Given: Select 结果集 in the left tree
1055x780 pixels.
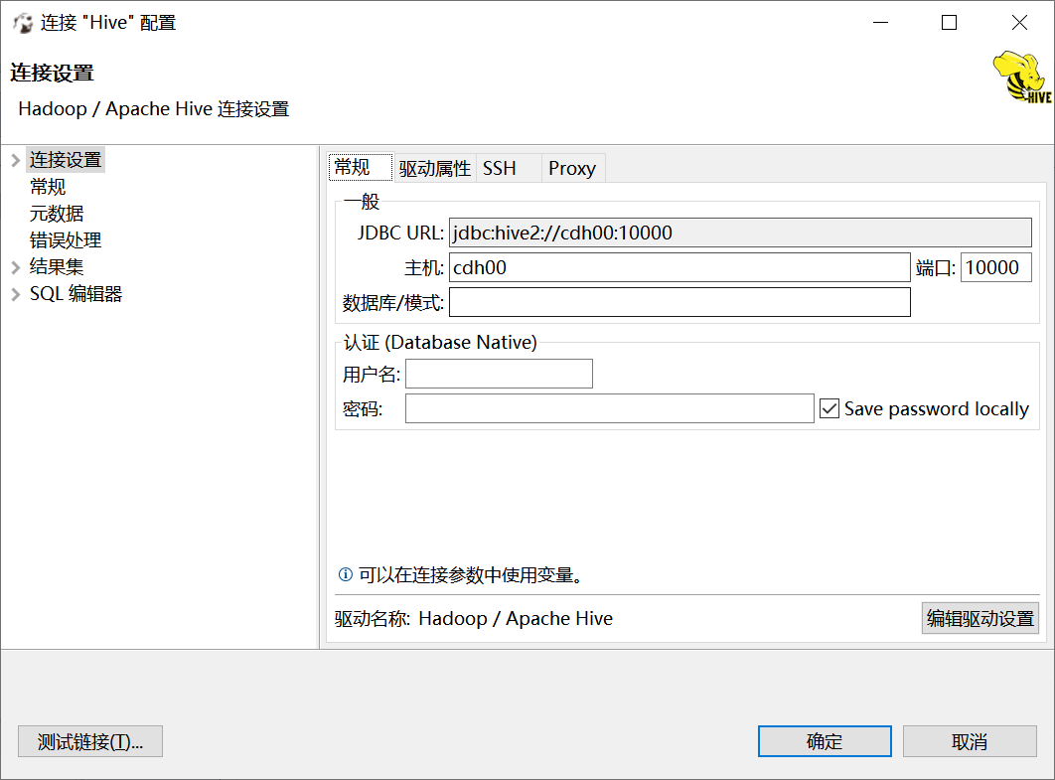Looking at the screenshot, I should coord(57,267).
